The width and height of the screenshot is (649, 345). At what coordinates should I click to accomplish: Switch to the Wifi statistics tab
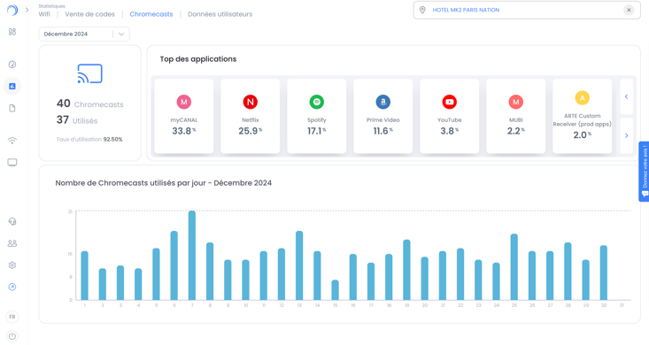coord(44,14)
